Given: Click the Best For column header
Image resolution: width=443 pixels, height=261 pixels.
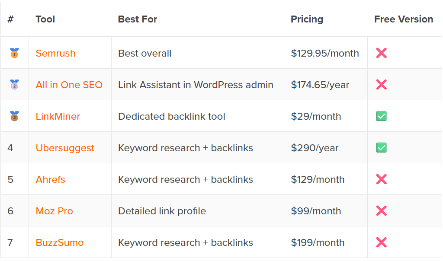Looking at the screenshot, I should (x=137, y=19).
